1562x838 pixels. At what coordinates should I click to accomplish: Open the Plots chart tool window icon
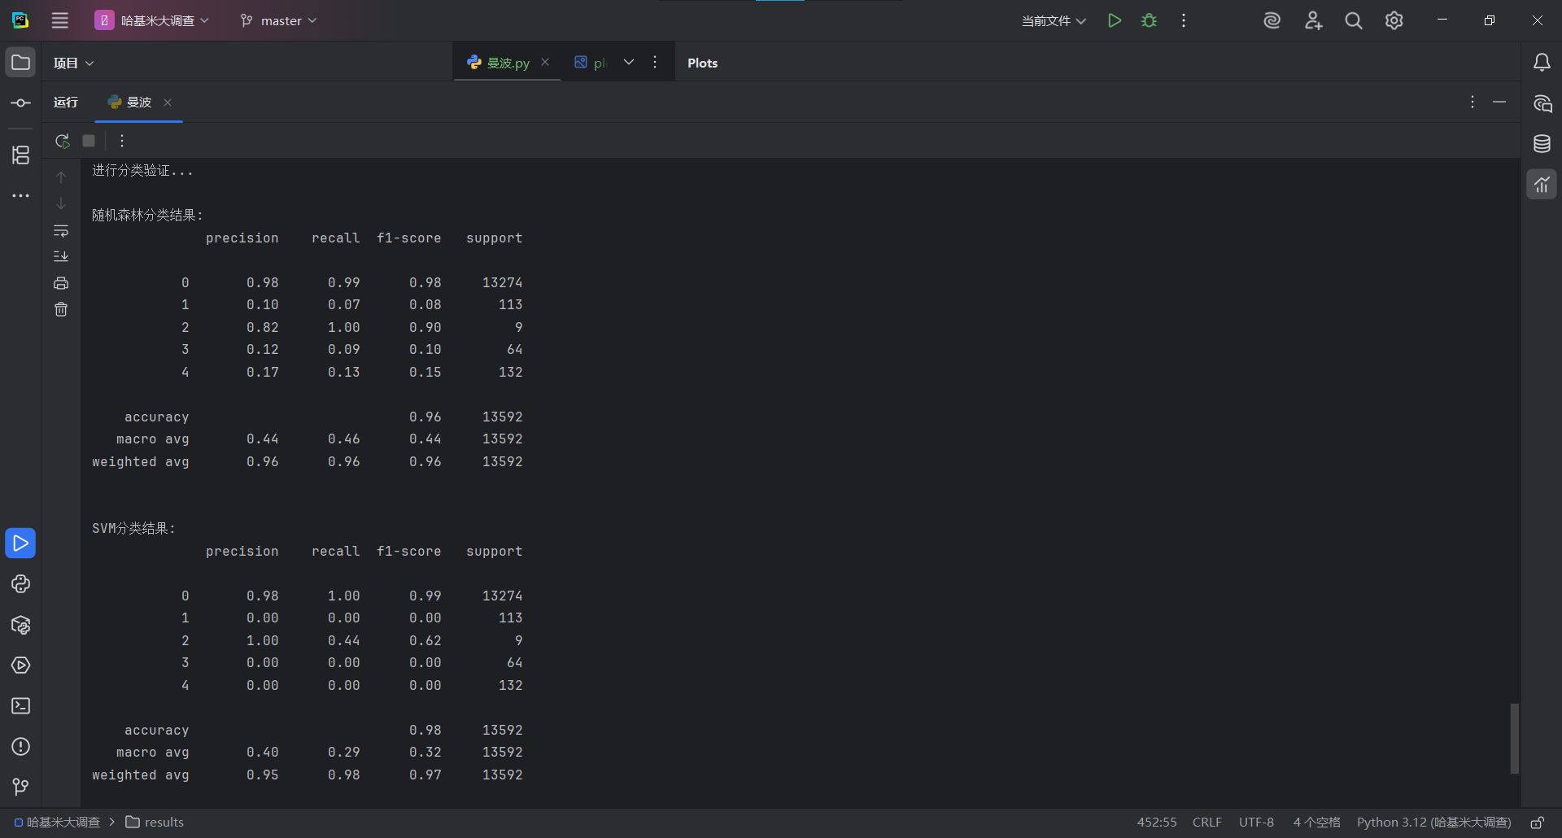coord(1542,185)
